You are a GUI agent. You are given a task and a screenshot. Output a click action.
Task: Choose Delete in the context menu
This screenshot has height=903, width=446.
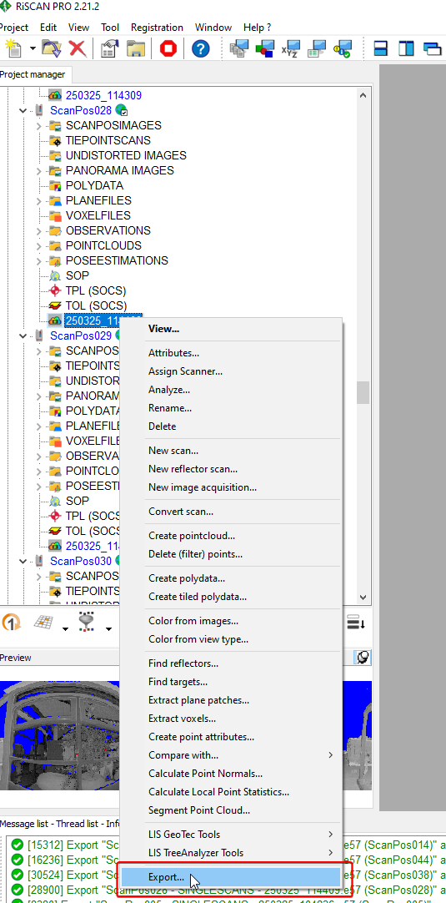[230, 426]
